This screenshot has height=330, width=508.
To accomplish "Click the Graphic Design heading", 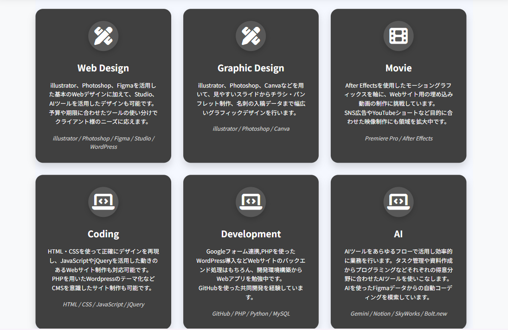I will 251,68.
